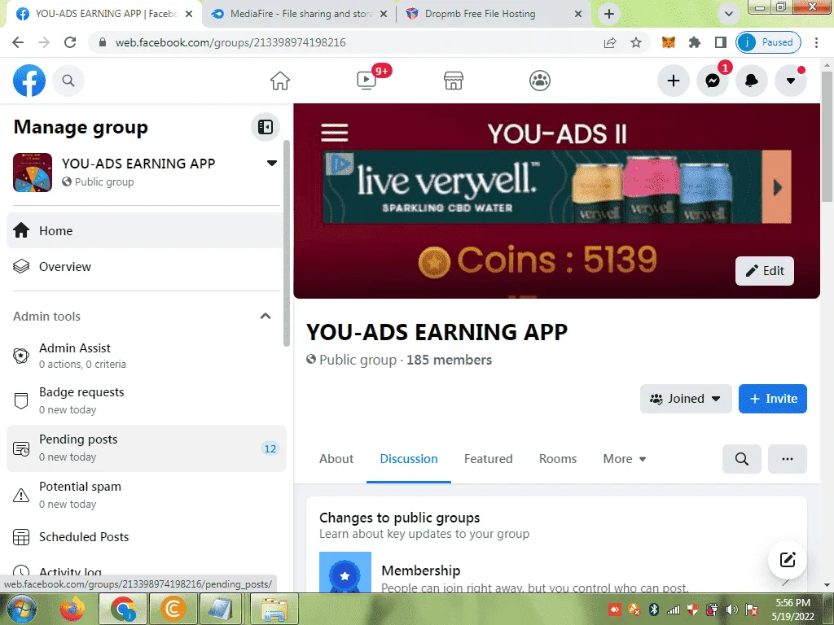Open the Joined dropdown button

(686, 399)
